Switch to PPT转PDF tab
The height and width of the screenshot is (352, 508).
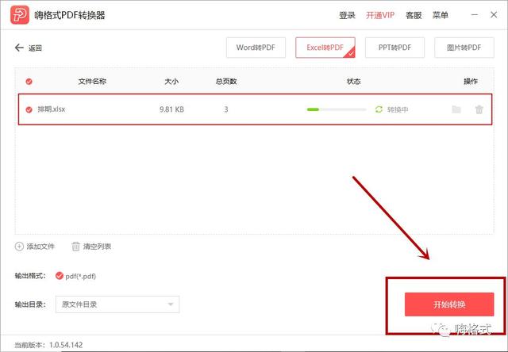394,48
